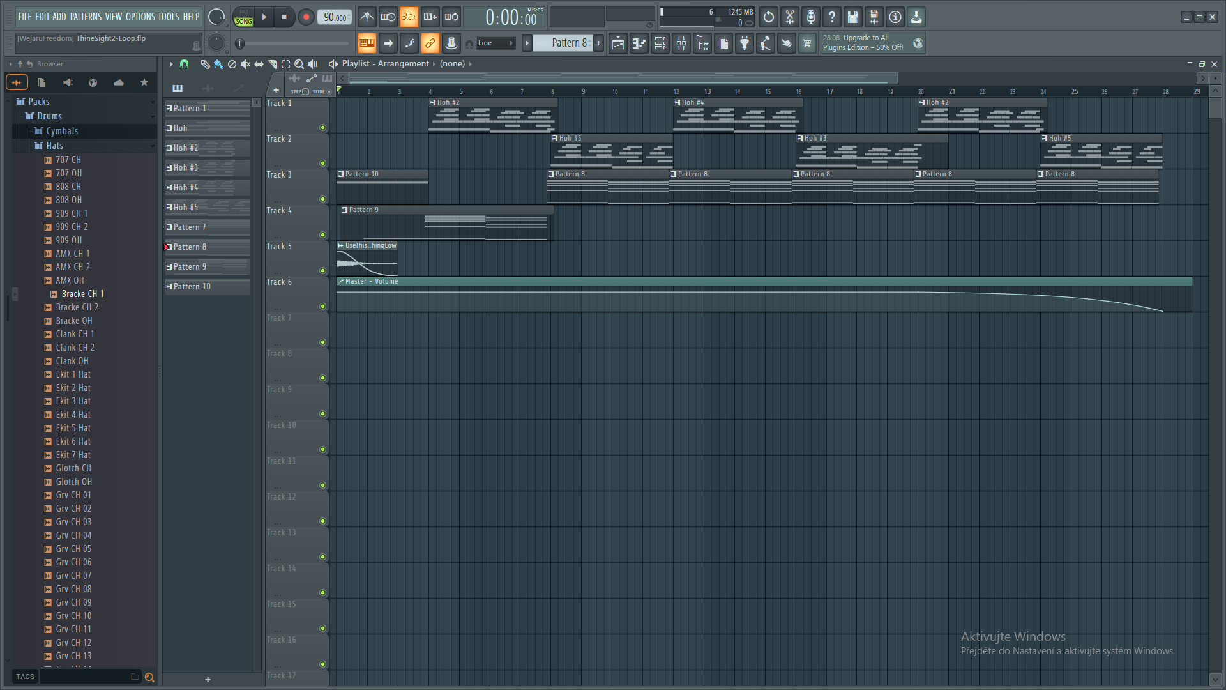Select the Slip tool in playlist toolbar
Viewport: 1226px width, 690px height.
[x=259, y=64]
